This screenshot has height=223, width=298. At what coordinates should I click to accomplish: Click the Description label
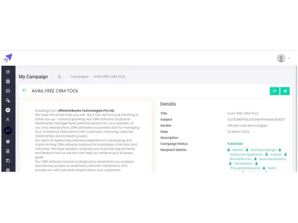(169, 138)
